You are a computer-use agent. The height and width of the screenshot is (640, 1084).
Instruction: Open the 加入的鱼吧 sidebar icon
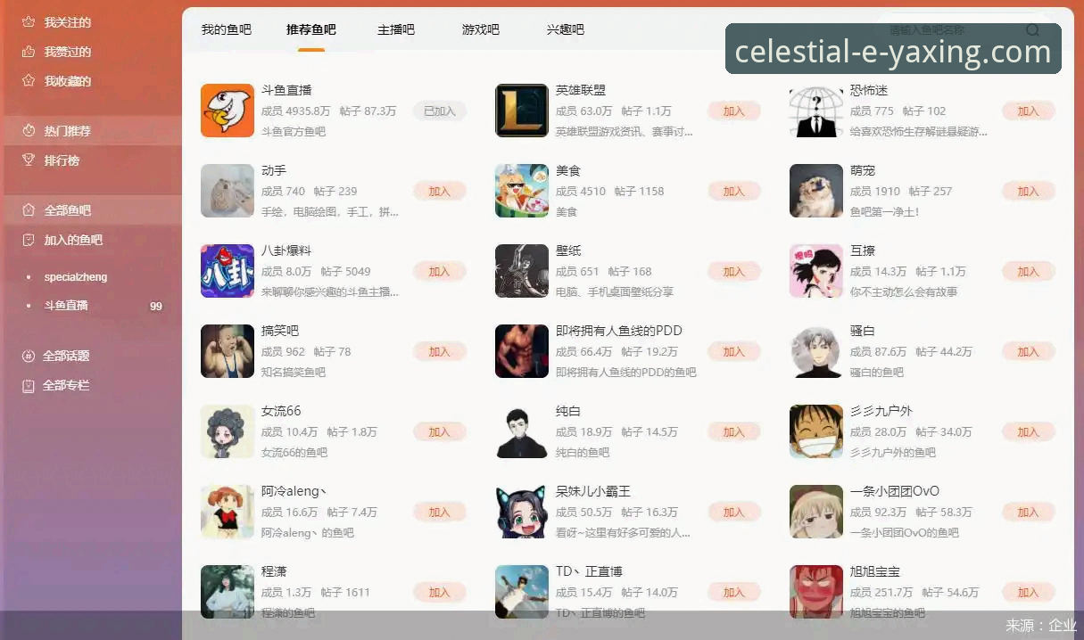tap(28, 240)
